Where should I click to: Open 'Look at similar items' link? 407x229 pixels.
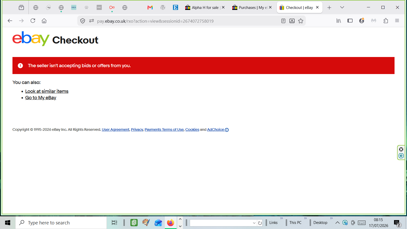(47, 91)
